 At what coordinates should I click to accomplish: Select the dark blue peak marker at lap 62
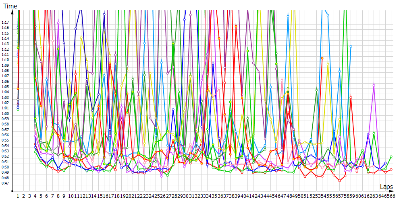tap(368, 135)
